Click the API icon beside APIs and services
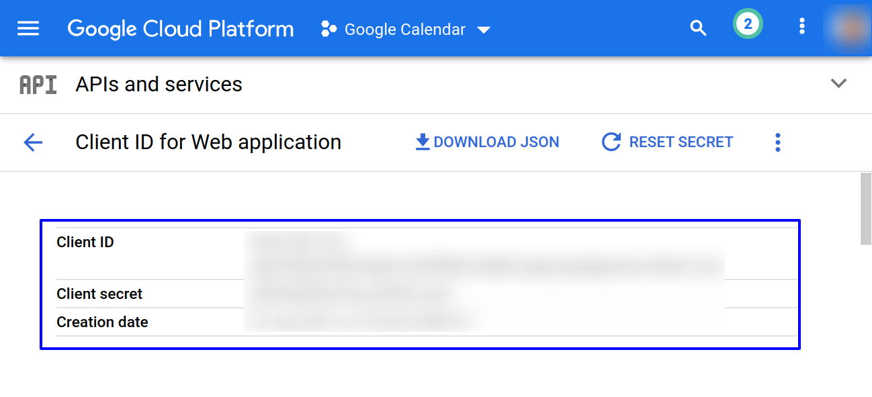Image resolution: width=872 pixels, height=397 pixels. tap(38, 85)
